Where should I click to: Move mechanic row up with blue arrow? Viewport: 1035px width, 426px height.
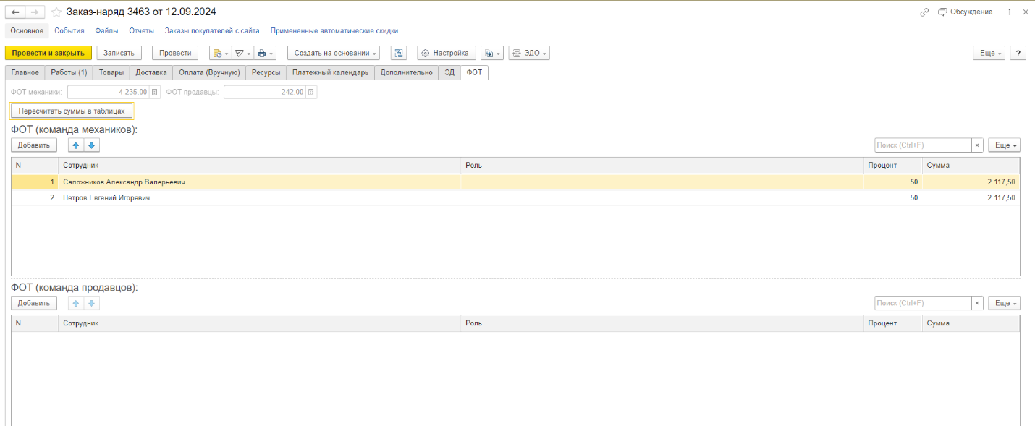tap(76, 145)
